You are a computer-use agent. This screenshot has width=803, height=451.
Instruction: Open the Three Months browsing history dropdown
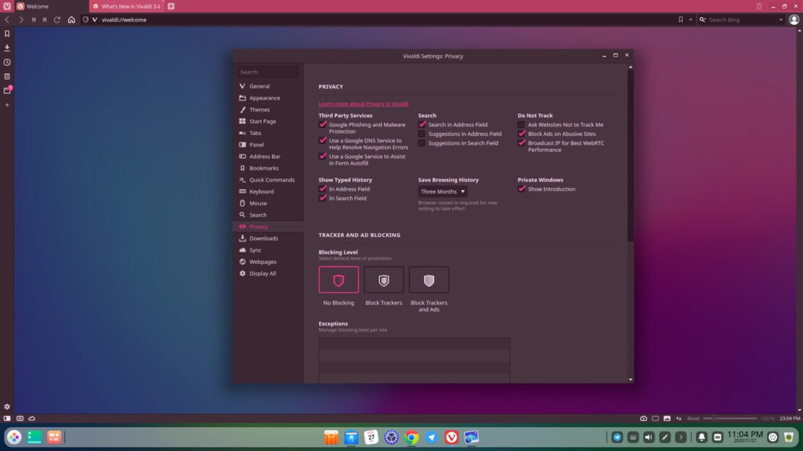tap(442, 191)
